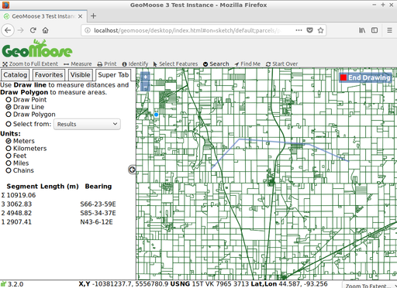Set units to Meters

9,141
